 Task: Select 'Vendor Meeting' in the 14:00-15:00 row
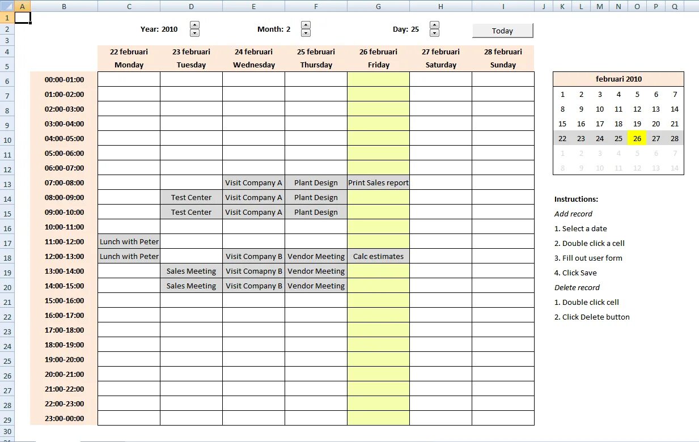tap(316, 286)
